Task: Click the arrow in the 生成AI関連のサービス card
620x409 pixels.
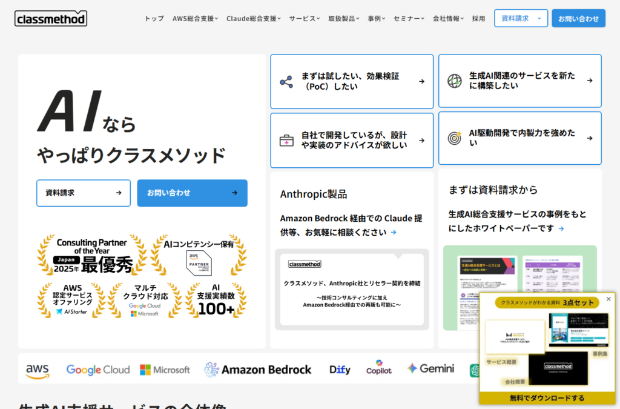Action: (590, 81)
